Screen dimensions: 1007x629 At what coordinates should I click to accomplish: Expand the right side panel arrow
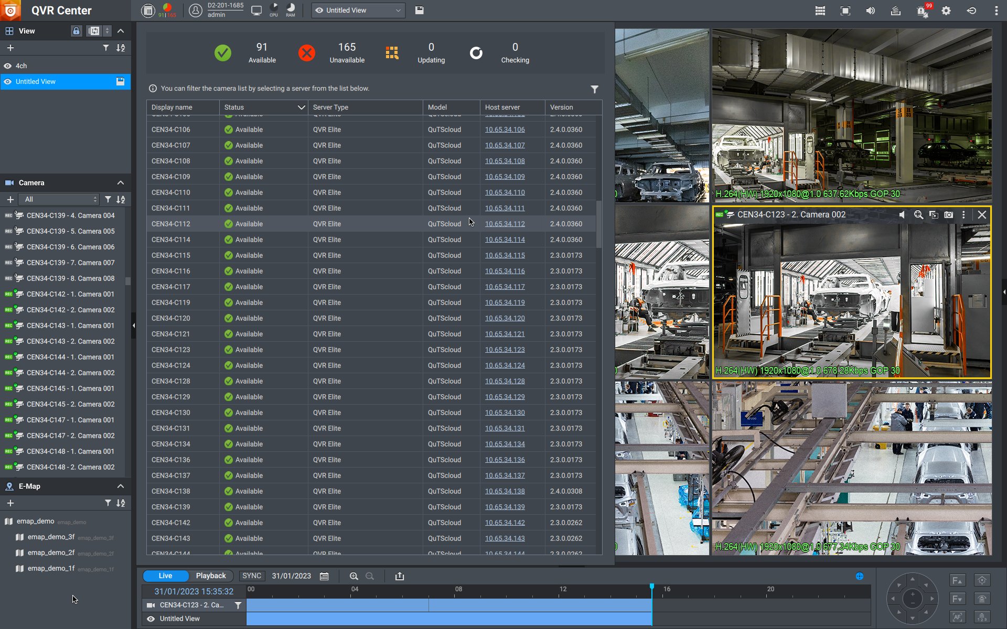1004,292
